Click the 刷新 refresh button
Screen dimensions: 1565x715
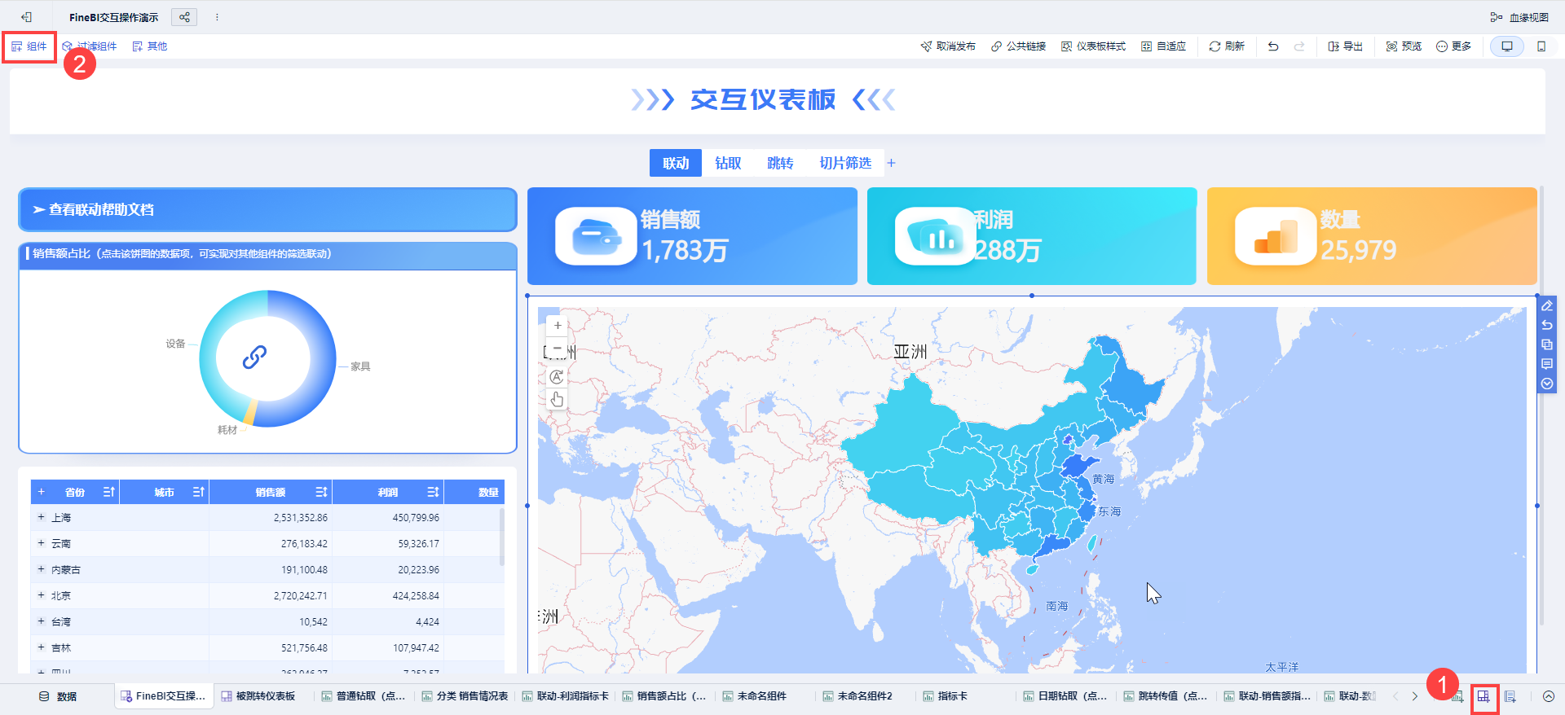point(1227,46)
